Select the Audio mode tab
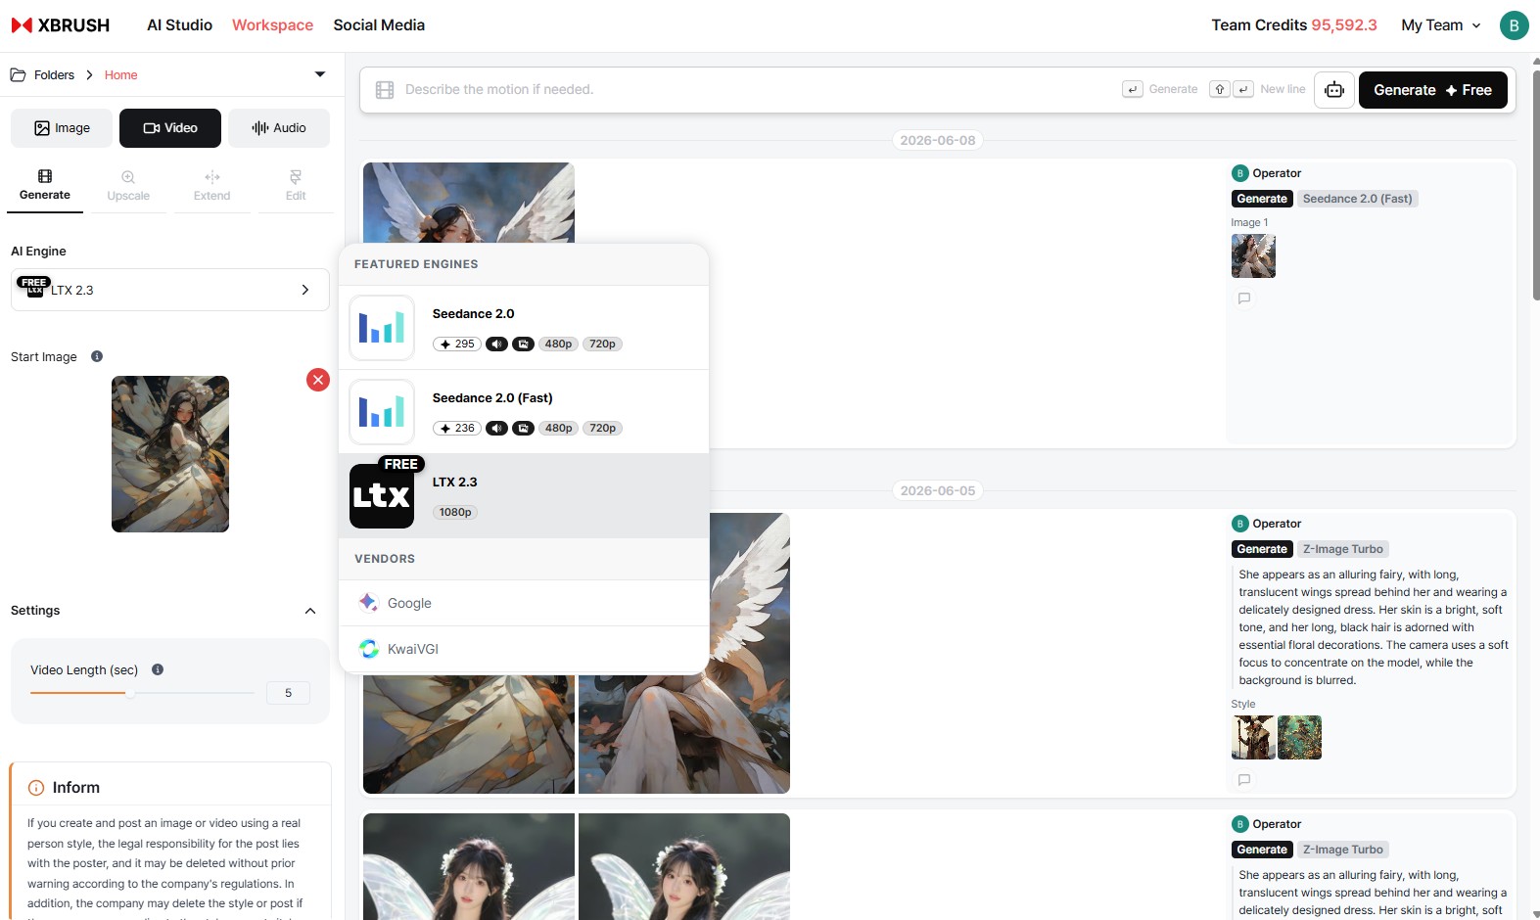 (x=279, y=128)
